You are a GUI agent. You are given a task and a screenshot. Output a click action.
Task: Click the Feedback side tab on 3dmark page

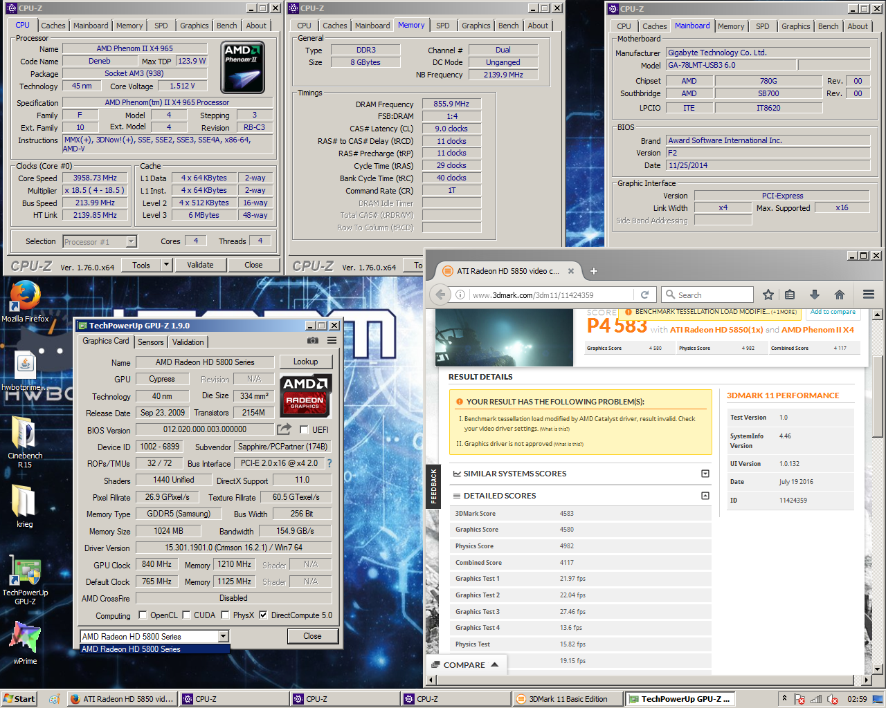click(433, 487)
